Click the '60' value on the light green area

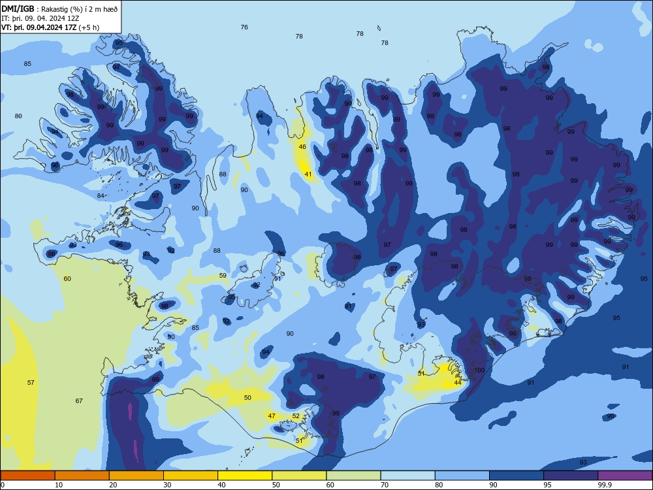tap(67, 279)
